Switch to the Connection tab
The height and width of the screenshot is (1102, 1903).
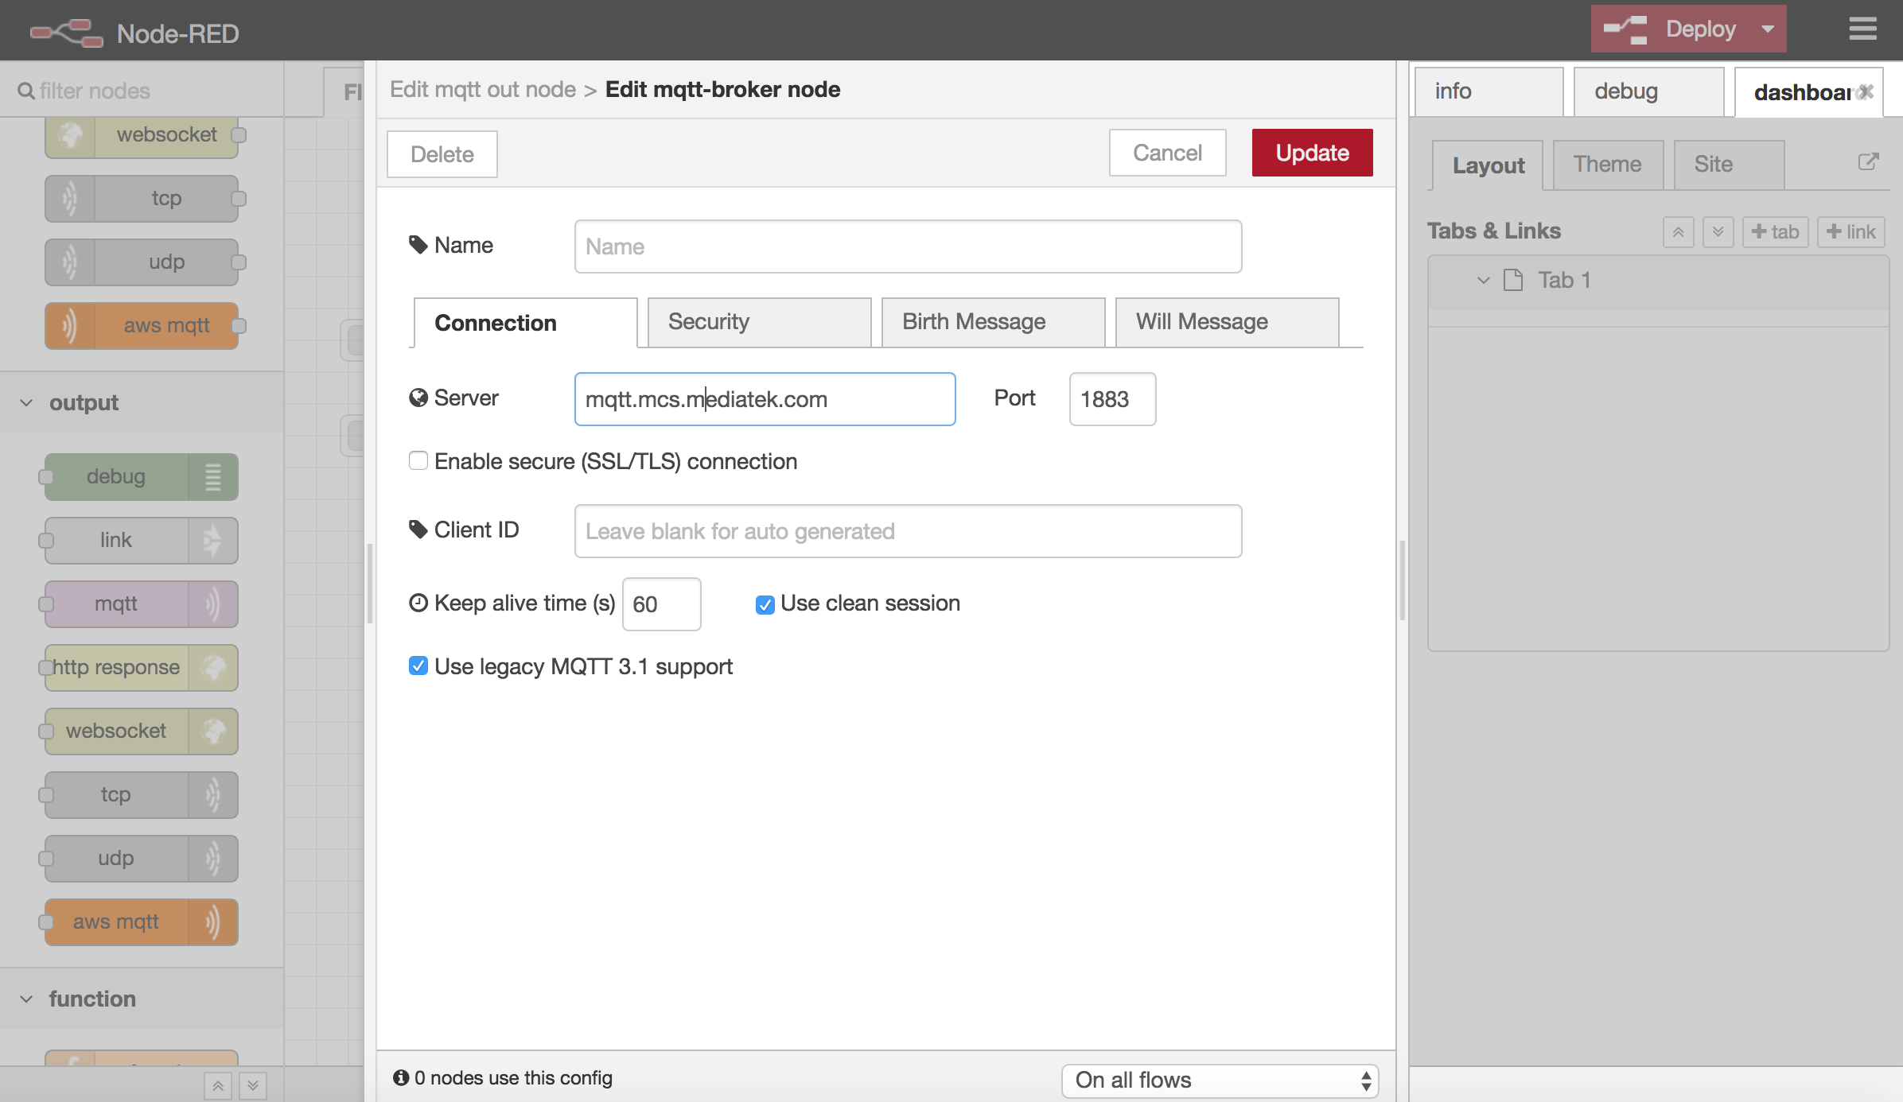[x=525, y=323]
